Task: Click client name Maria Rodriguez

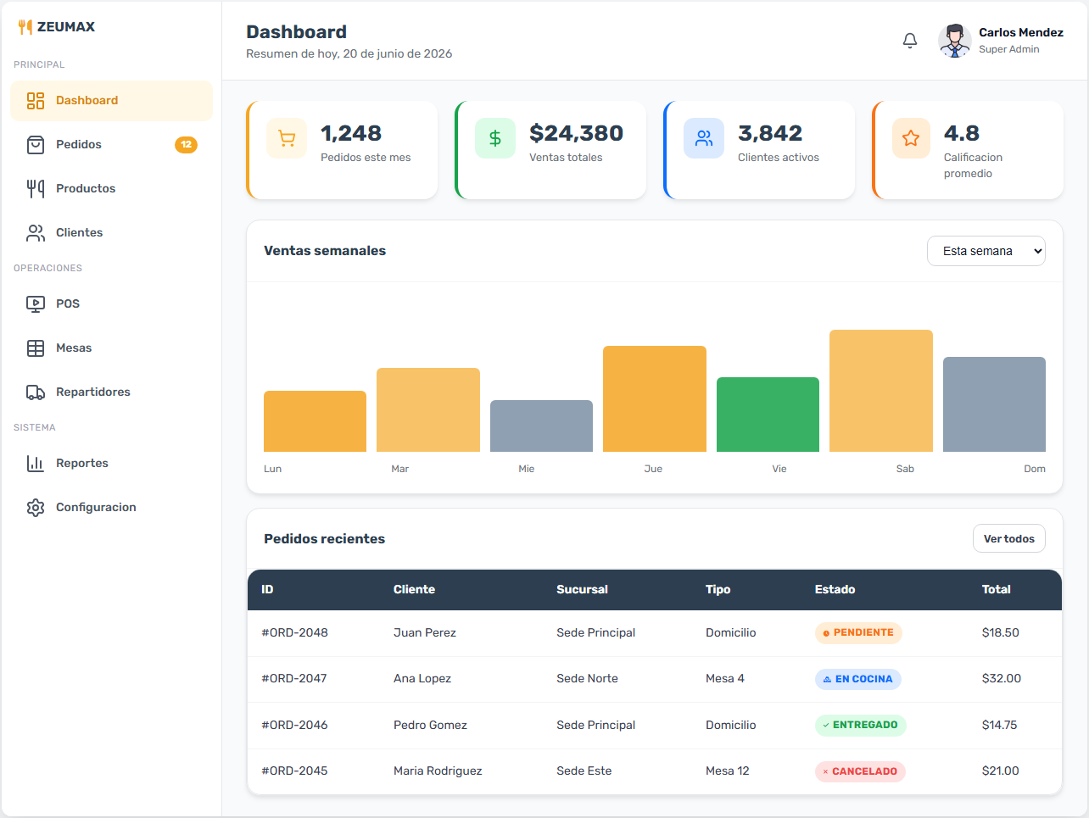Action: [438, 771]
